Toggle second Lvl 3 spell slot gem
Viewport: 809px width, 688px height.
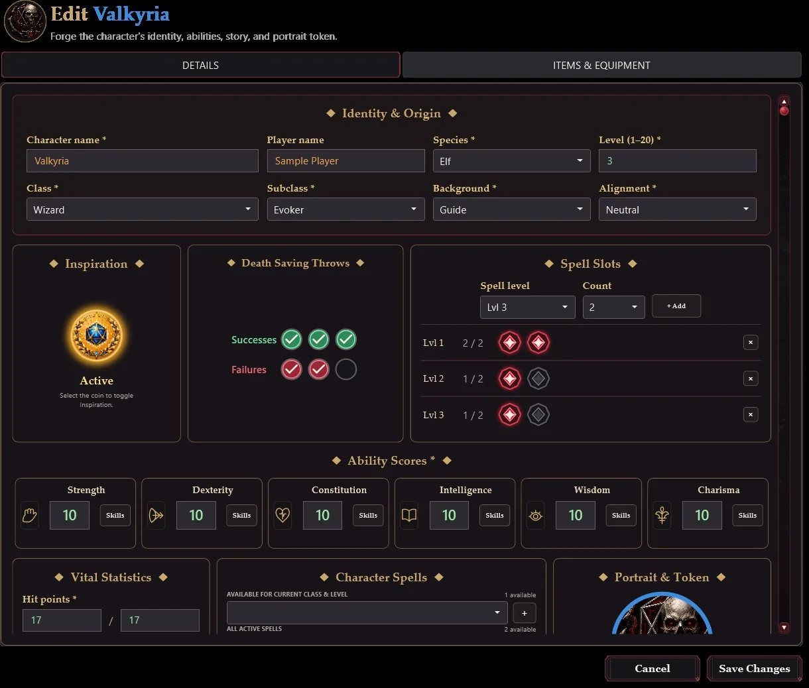[538, 415]
